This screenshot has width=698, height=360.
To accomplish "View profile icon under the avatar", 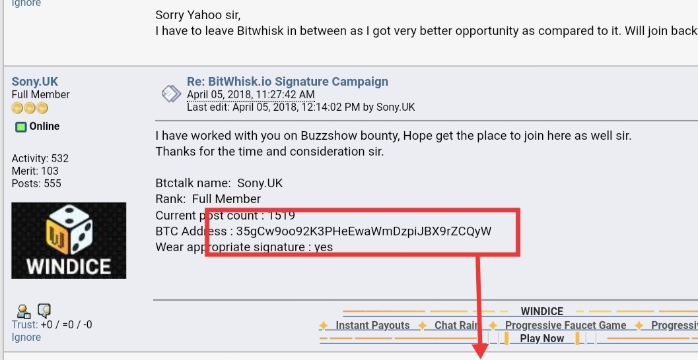I will click(x=23, y=311).
